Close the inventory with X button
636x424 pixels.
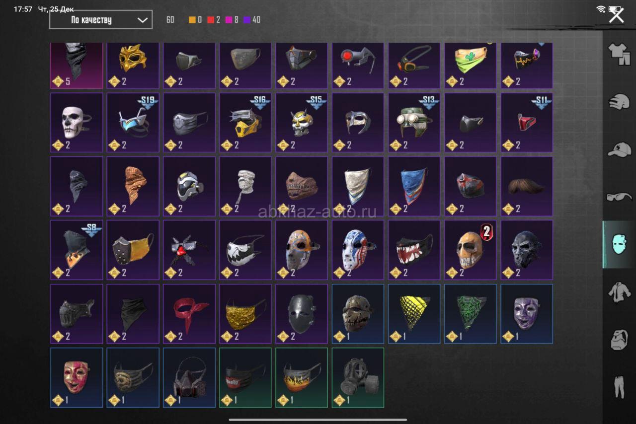click(x=617, y=15)
